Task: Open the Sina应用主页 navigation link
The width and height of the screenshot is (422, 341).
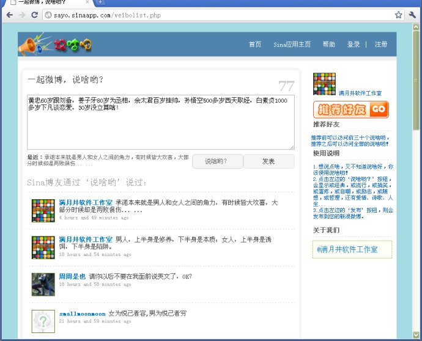Action: click(x=292, y=44)
